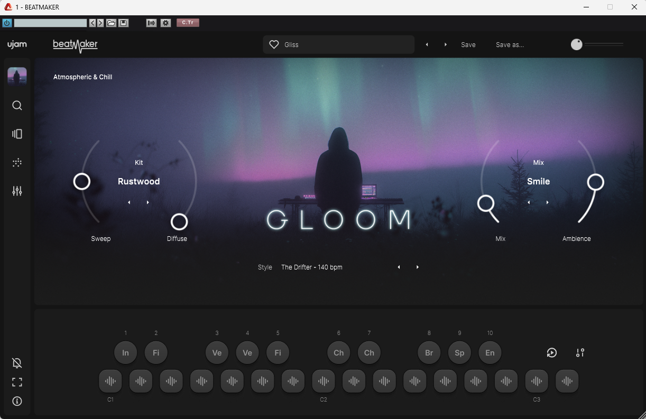
Task: Click the ujam logo
Action: [x=17, y=44]
